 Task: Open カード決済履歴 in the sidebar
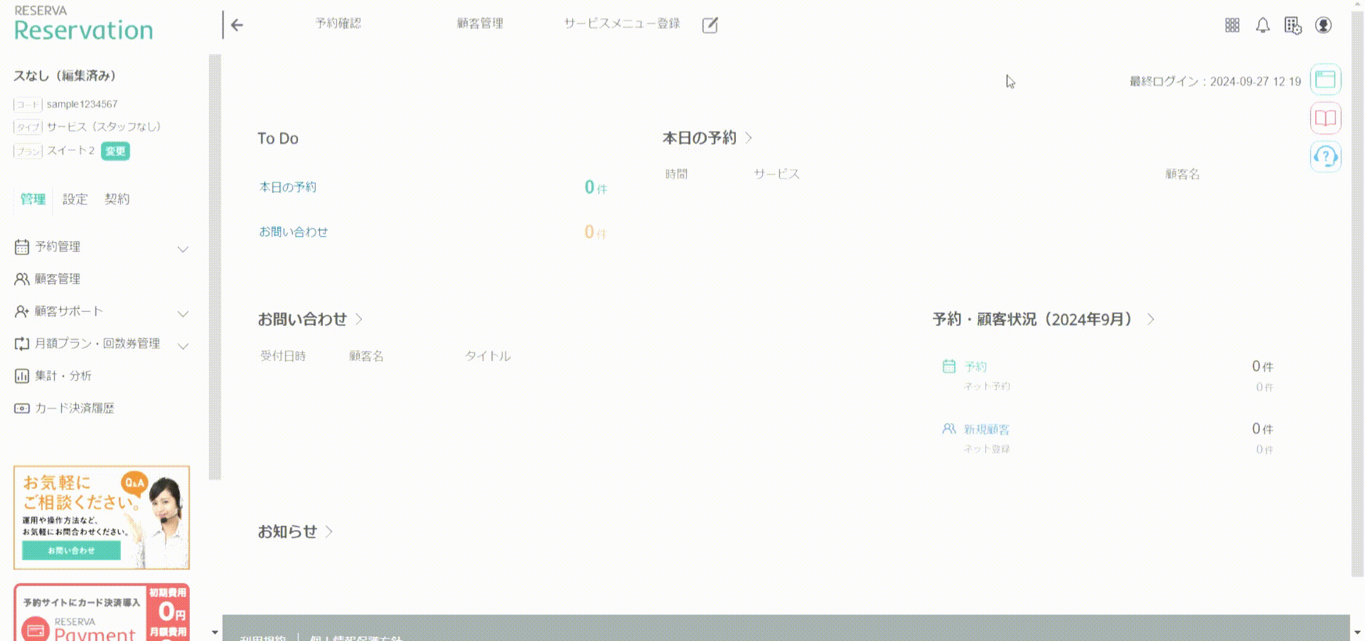[x=74, y=408]
